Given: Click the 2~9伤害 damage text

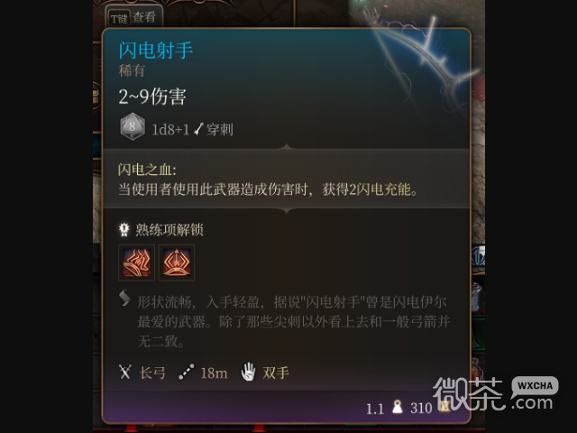Looking at the screenshot, I should point(152,97).
